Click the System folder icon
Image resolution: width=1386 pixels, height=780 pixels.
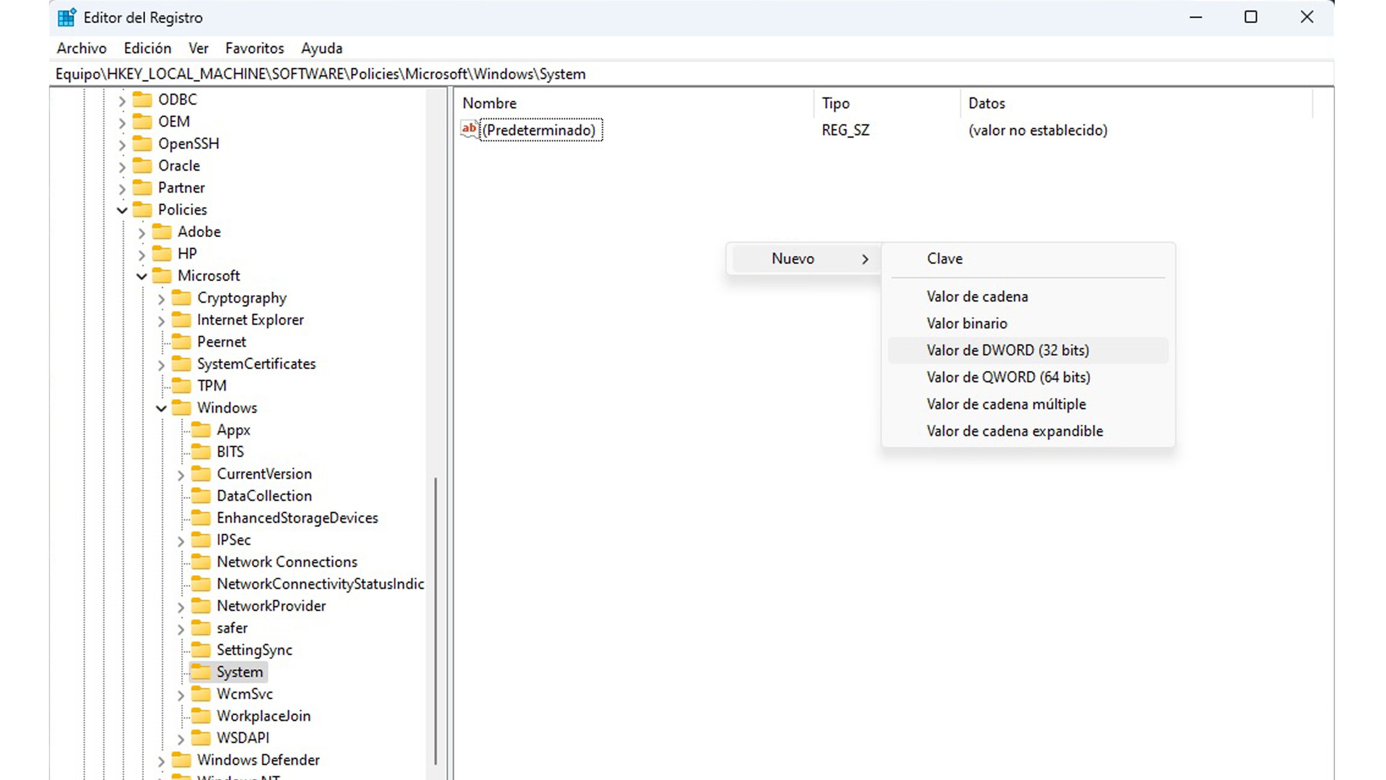click(201, 672)
